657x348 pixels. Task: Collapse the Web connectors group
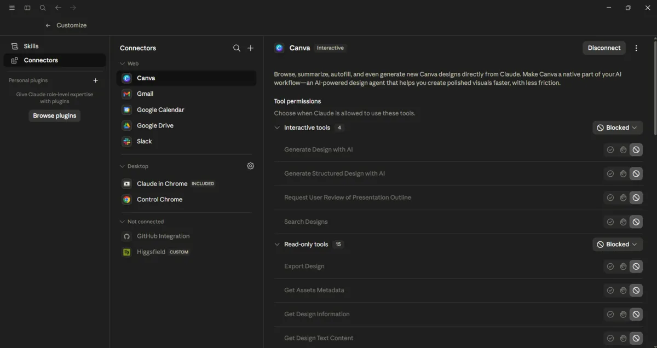pos(122,63)
